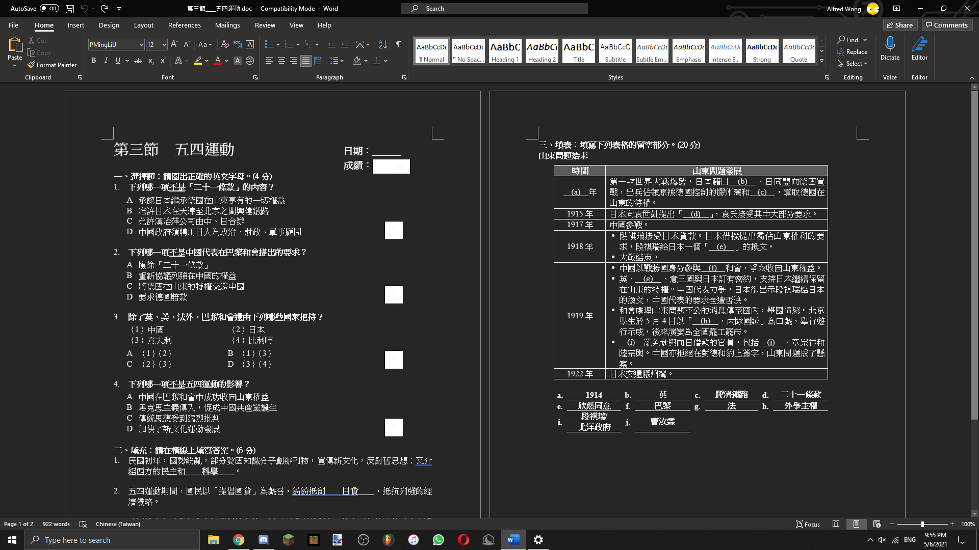
Task: Click the Format Painter icon
Action: [x=32, y=65]
